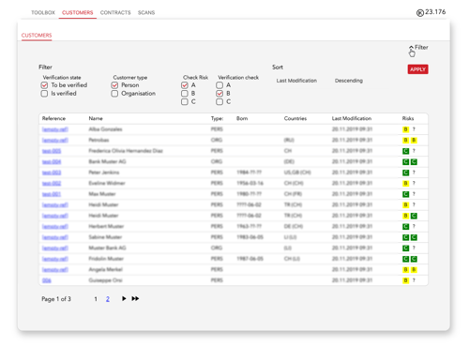Click Last Modification table column header
This screenshot has height=346, width=469.
click(x=352, y=118)
